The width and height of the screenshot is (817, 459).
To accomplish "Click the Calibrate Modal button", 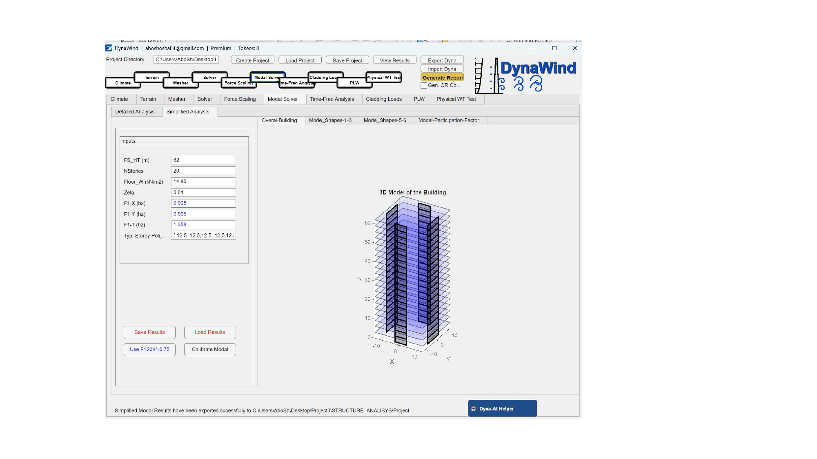I will pyautogui.click(x=210, y=350).
